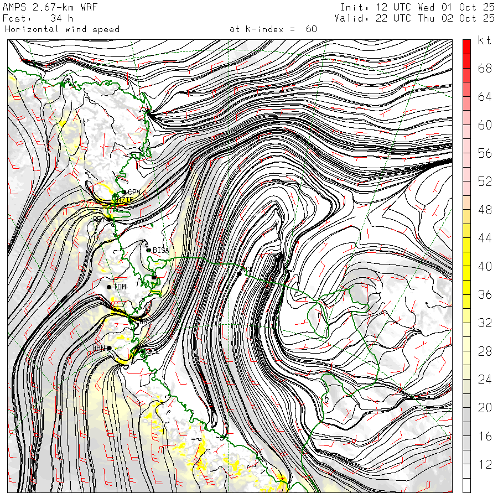This screenshot has height=498, width=498.
Task: Click the CPW station marker dot
Action: pos(123,192)
